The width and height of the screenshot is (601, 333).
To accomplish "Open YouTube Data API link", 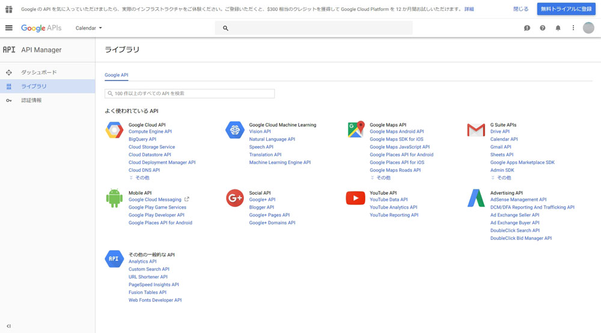I will (389, 200).
